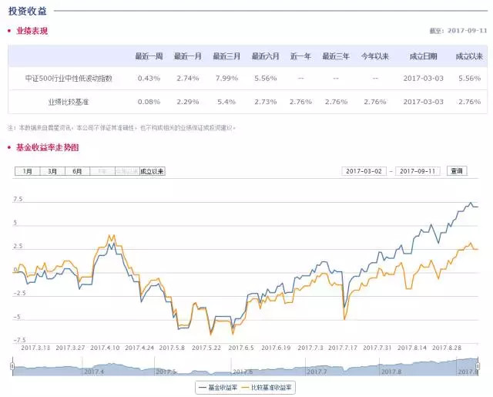
Task: Click the 最近三年 column header
Action: point(336,56)
